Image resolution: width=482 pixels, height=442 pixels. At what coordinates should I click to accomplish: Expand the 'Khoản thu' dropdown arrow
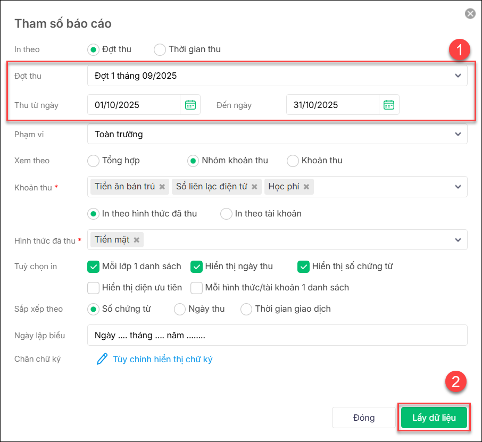click(458, 187)
